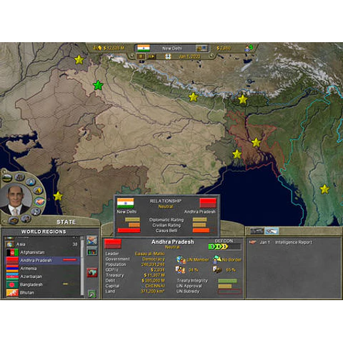Select the yellow star near Kolkata coast

[237, 154]
